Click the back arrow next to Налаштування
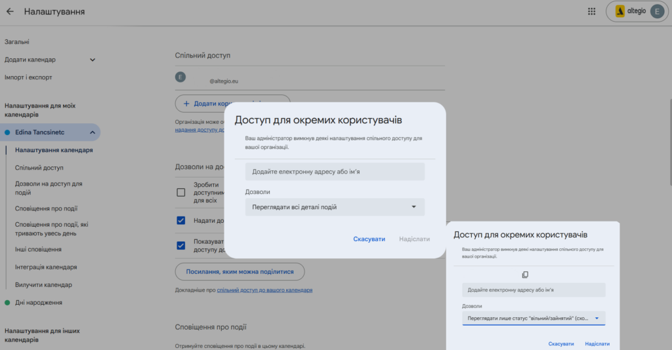Screen dimensions: 672x350 point(10,12)
